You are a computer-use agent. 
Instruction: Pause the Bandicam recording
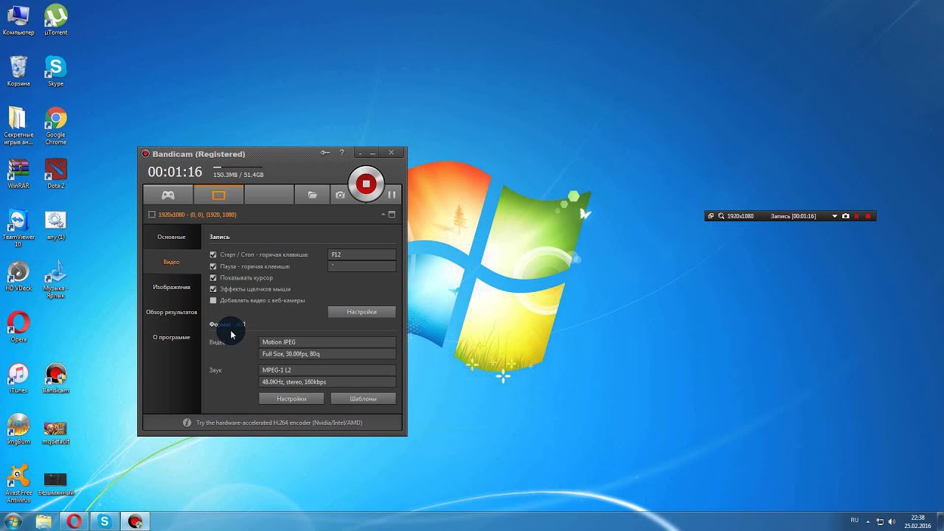[x=392, y=195]
